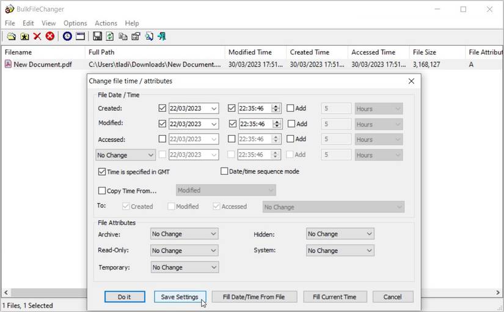Click the floppy disk save icon
This screenshot has width=504, height=312.
point(97,36)
